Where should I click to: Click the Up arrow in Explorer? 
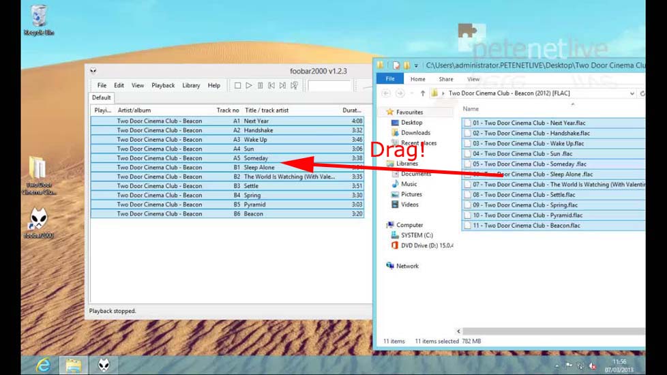pos(422,93)
